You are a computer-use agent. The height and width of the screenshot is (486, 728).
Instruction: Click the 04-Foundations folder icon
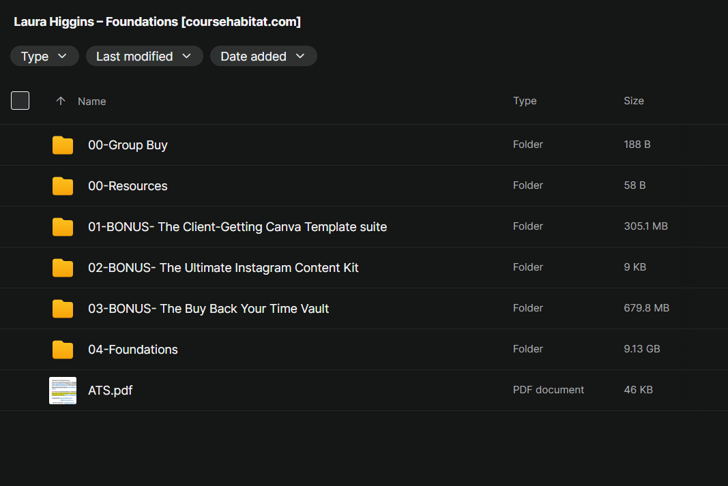pyautogui.click(x=63, y=349)
